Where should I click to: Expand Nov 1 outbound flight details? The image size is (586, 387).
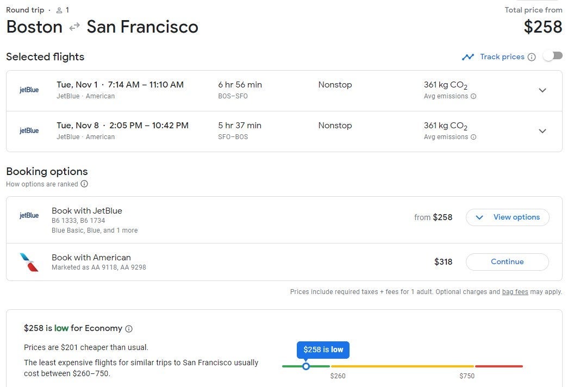[542, 90]
